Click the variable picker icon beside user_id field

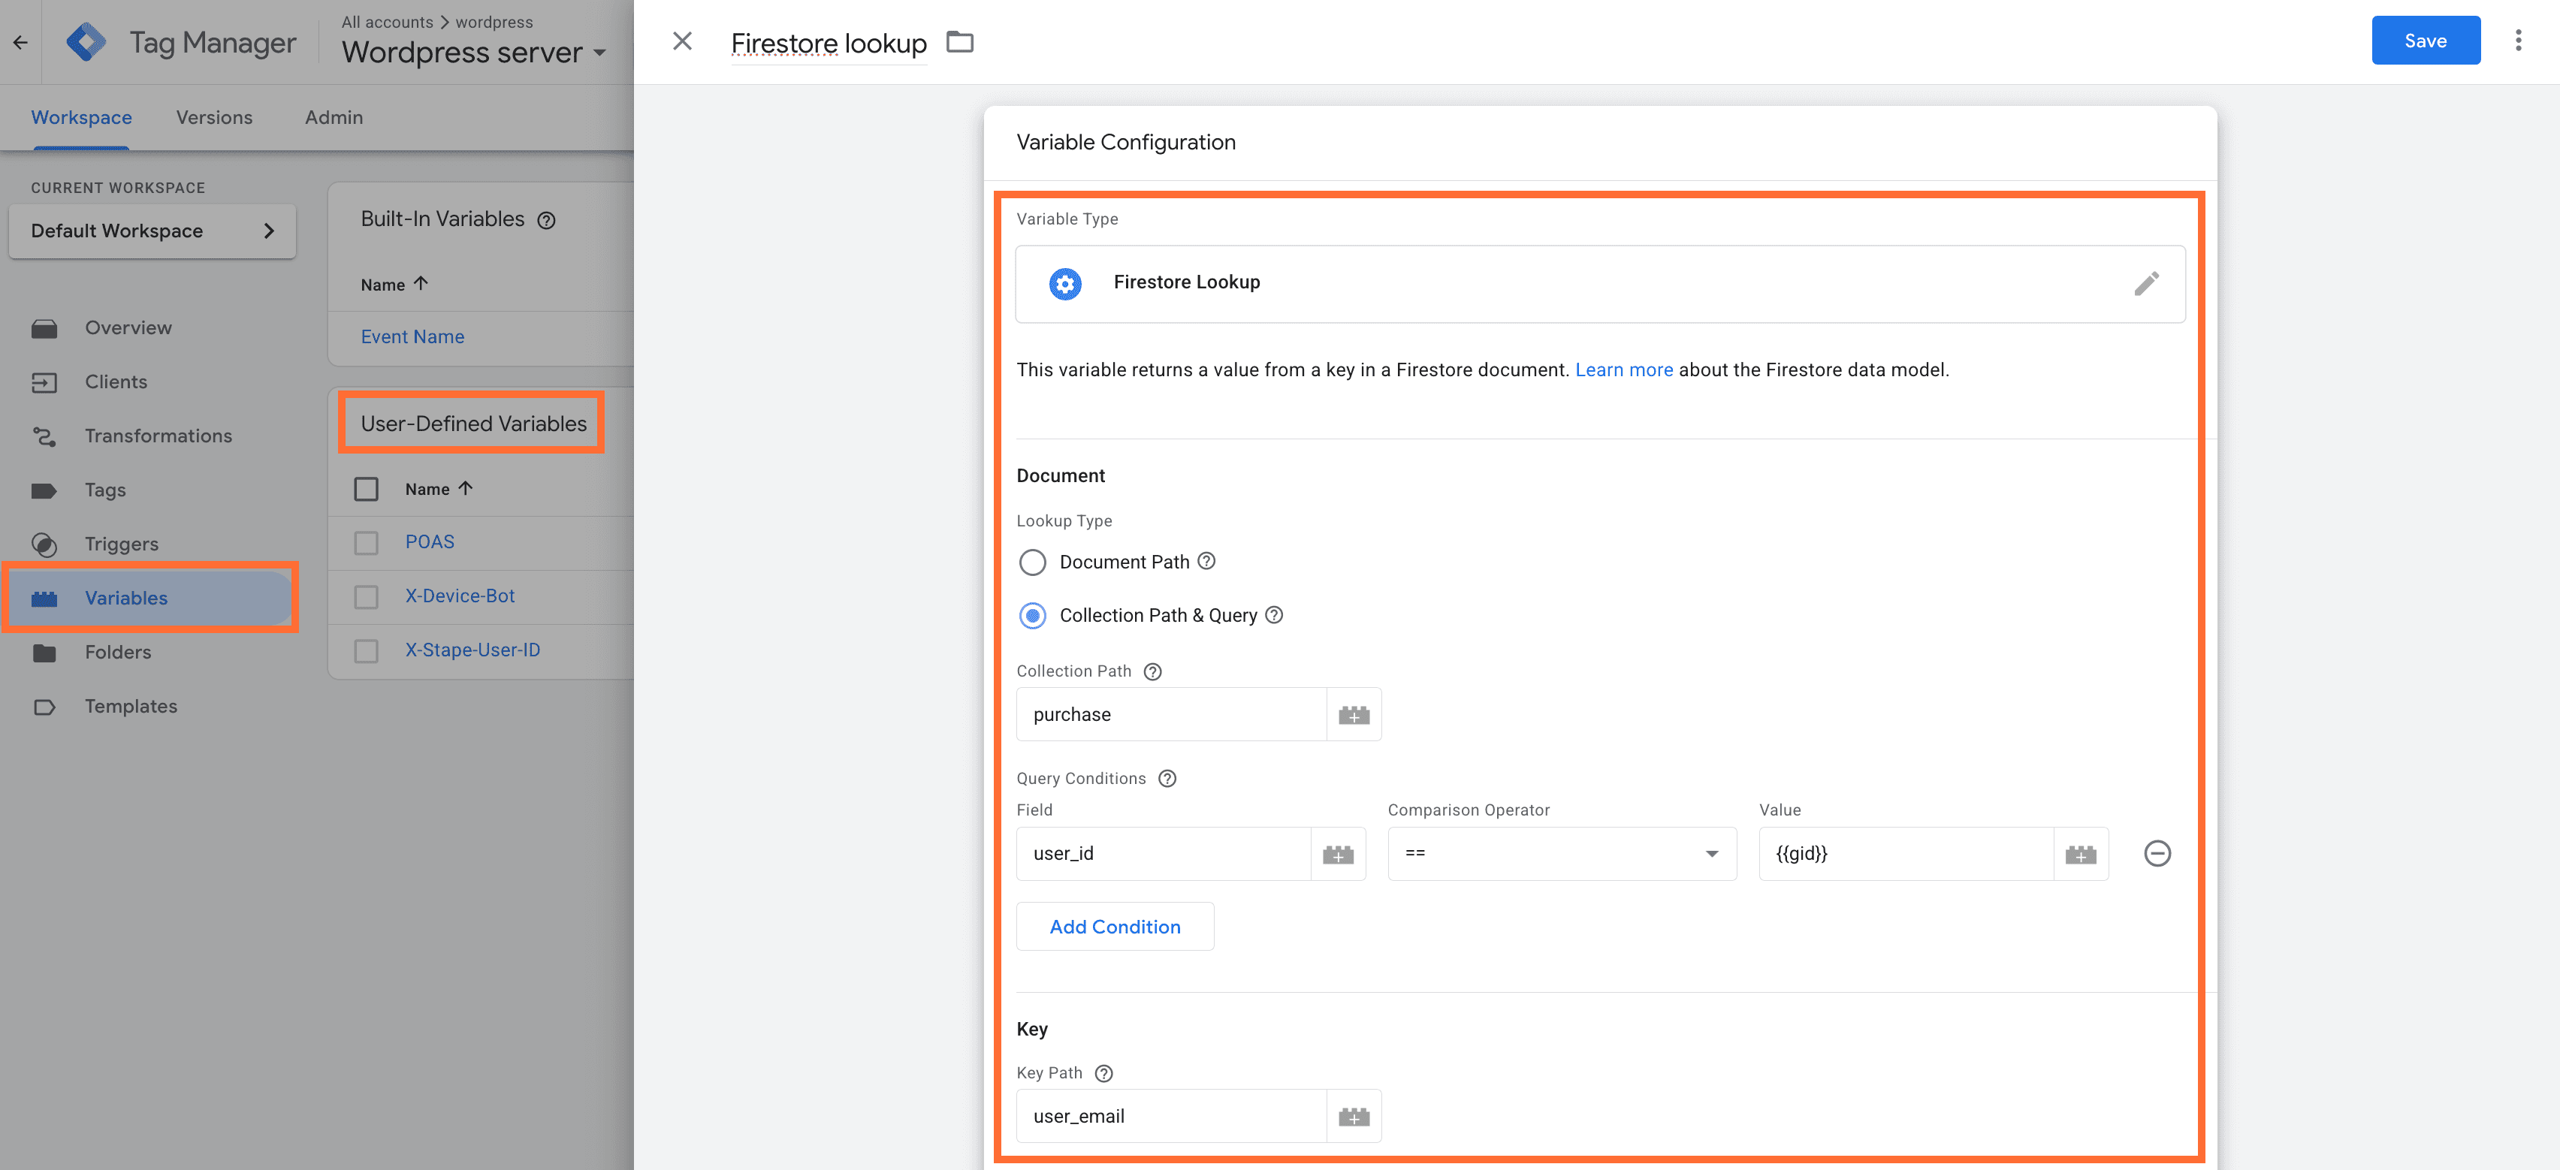pyautogui.click(x=1336, y=854)
